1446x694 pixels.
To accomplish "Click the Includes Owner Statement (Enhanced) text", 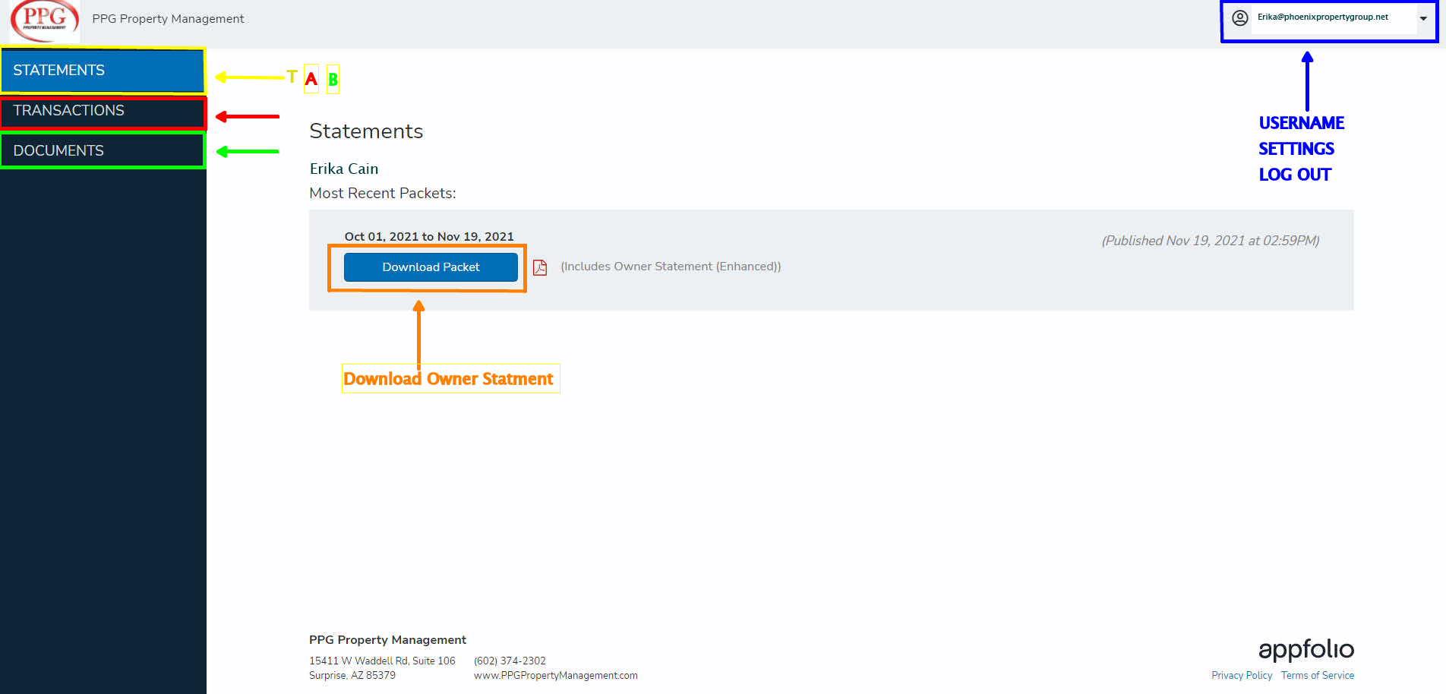I will pyautogui.click(x=671, y=267).
